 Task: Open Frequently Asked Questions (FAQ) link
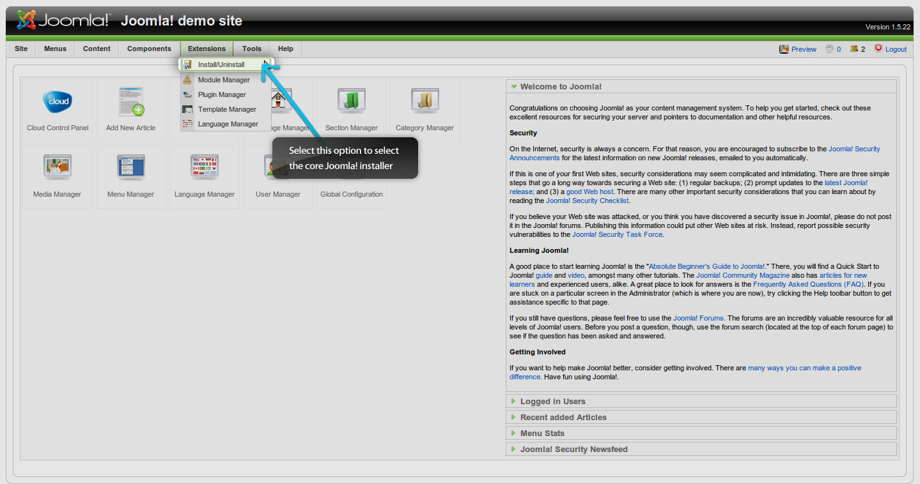(809, 284)
